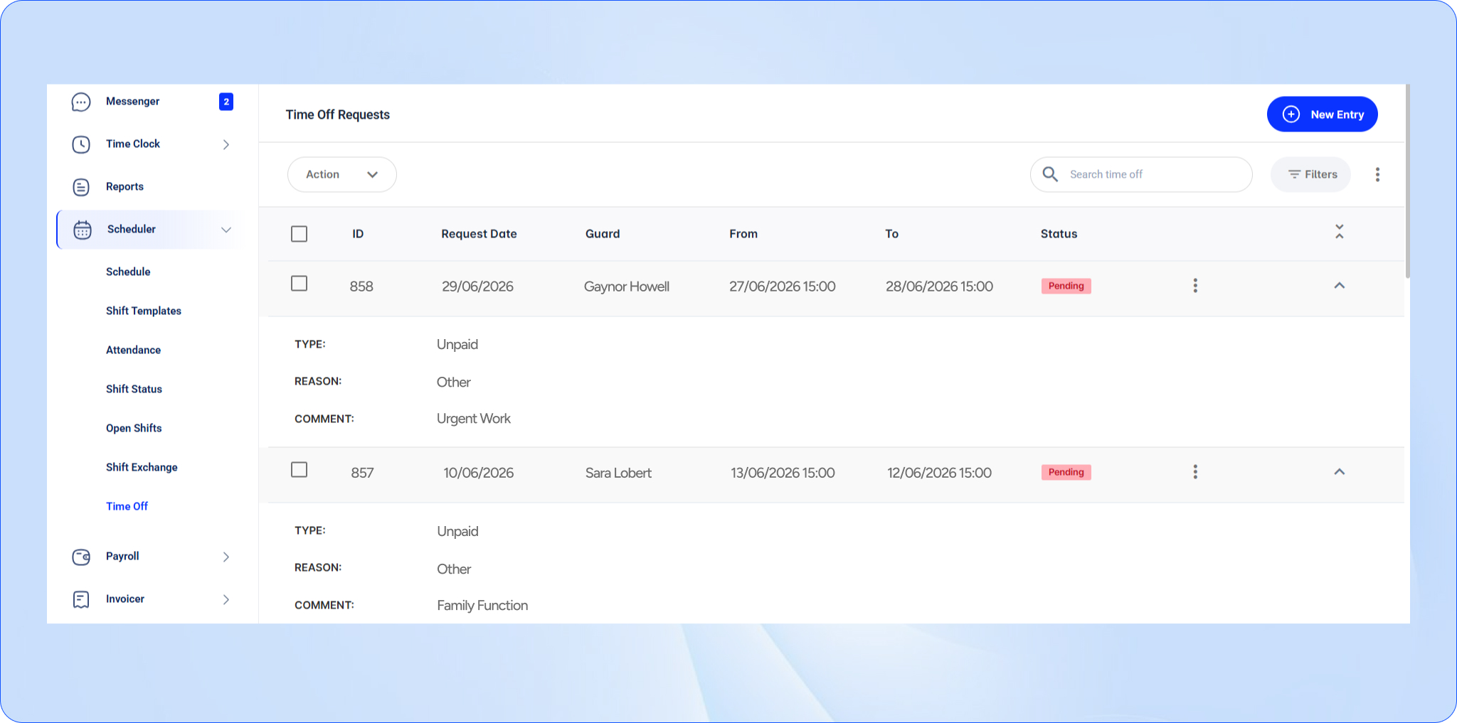Open Reports from the sidebar

point(124,187)
